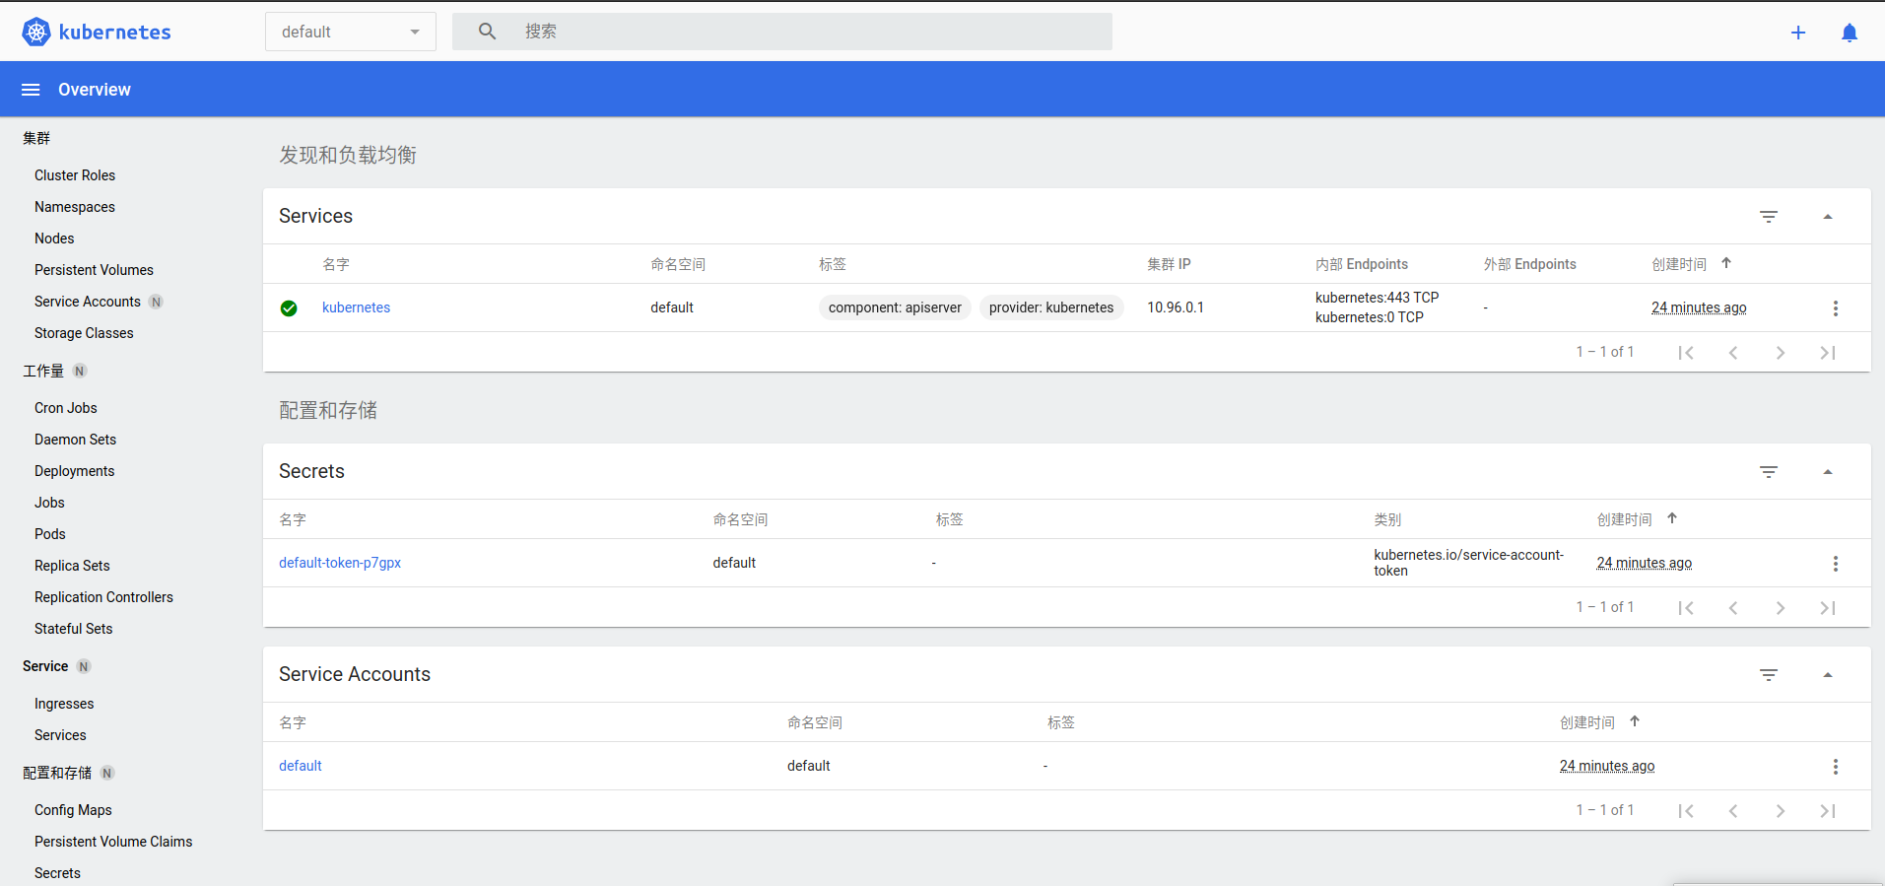This screenshot has height=886, width=1885.
Task: Open Stateful Sets in sidebar
Action: pyautogui.click(x=74, y=629)
